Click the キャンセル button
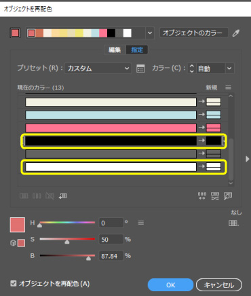This screenshot has width=251, height=296. click(219, 285)
